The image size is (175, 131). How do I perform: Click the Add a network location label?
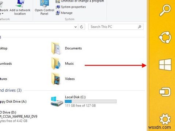(x=20, y=12)
